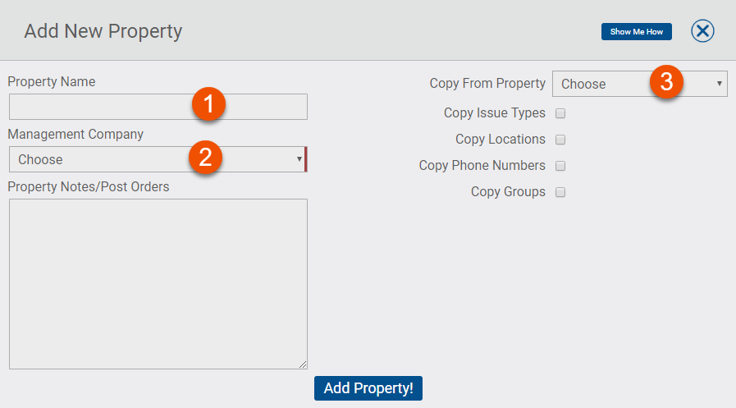This screenshot has width=736, height=408.
Task: Click the orange number 3 marker
Action: pyautogui.click(x=667, y=81)
